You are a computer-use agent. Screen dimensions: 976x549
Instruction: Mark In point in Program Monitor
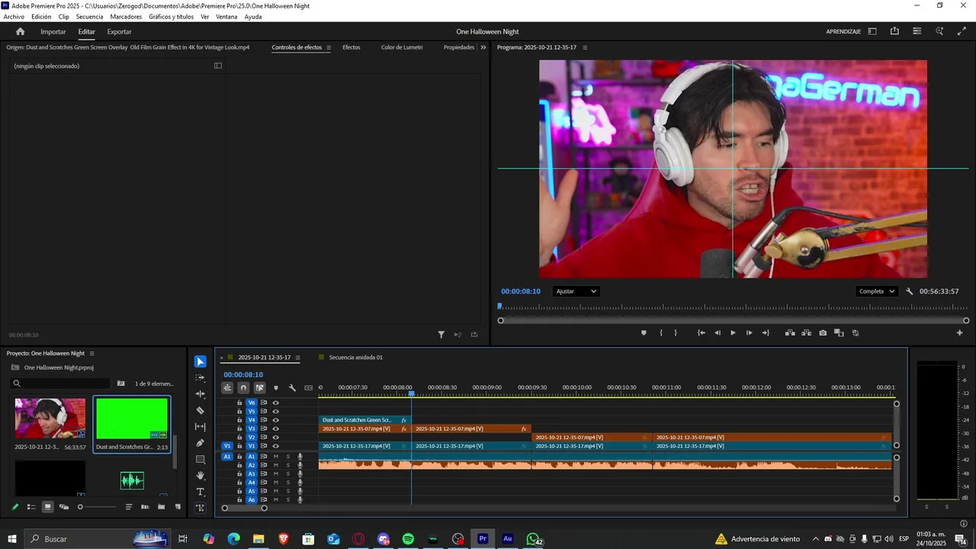660,332
